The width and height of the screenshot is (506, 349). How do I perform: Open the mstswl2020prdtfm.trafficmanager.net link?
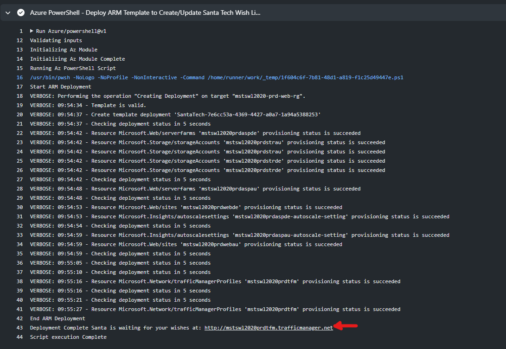pyautogui.click(x=269, y=328)
